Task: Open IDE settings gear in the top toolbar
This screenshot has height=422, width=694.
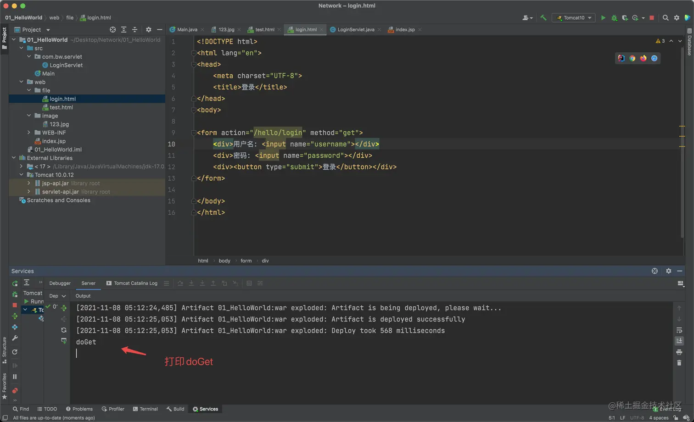Action: (x=677, y=18)
